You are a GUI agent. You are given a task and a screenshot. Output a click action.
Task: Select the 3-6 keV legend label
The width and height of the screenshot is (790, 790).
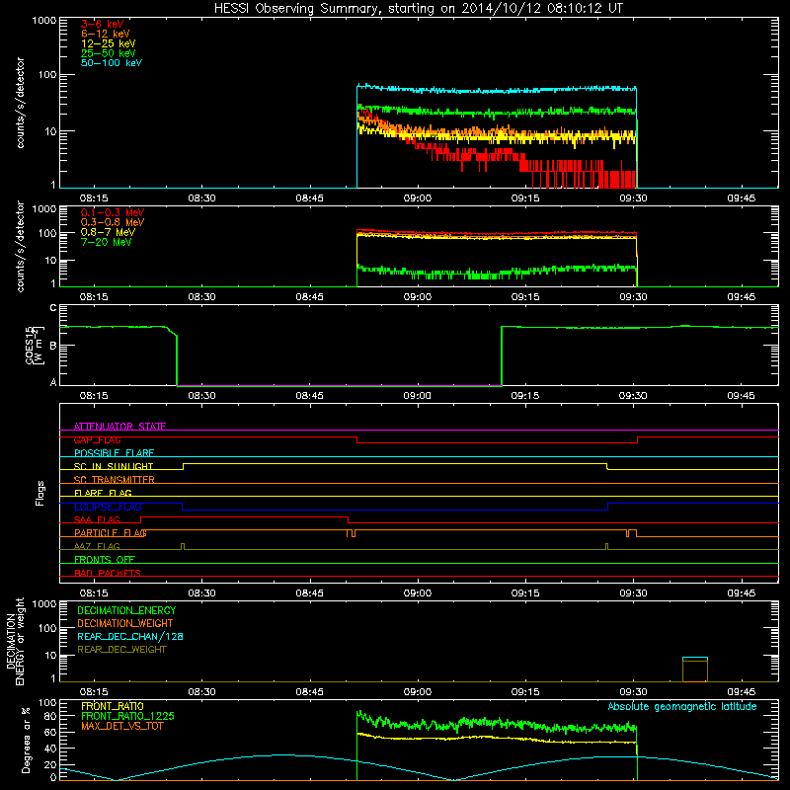(103, 24)
